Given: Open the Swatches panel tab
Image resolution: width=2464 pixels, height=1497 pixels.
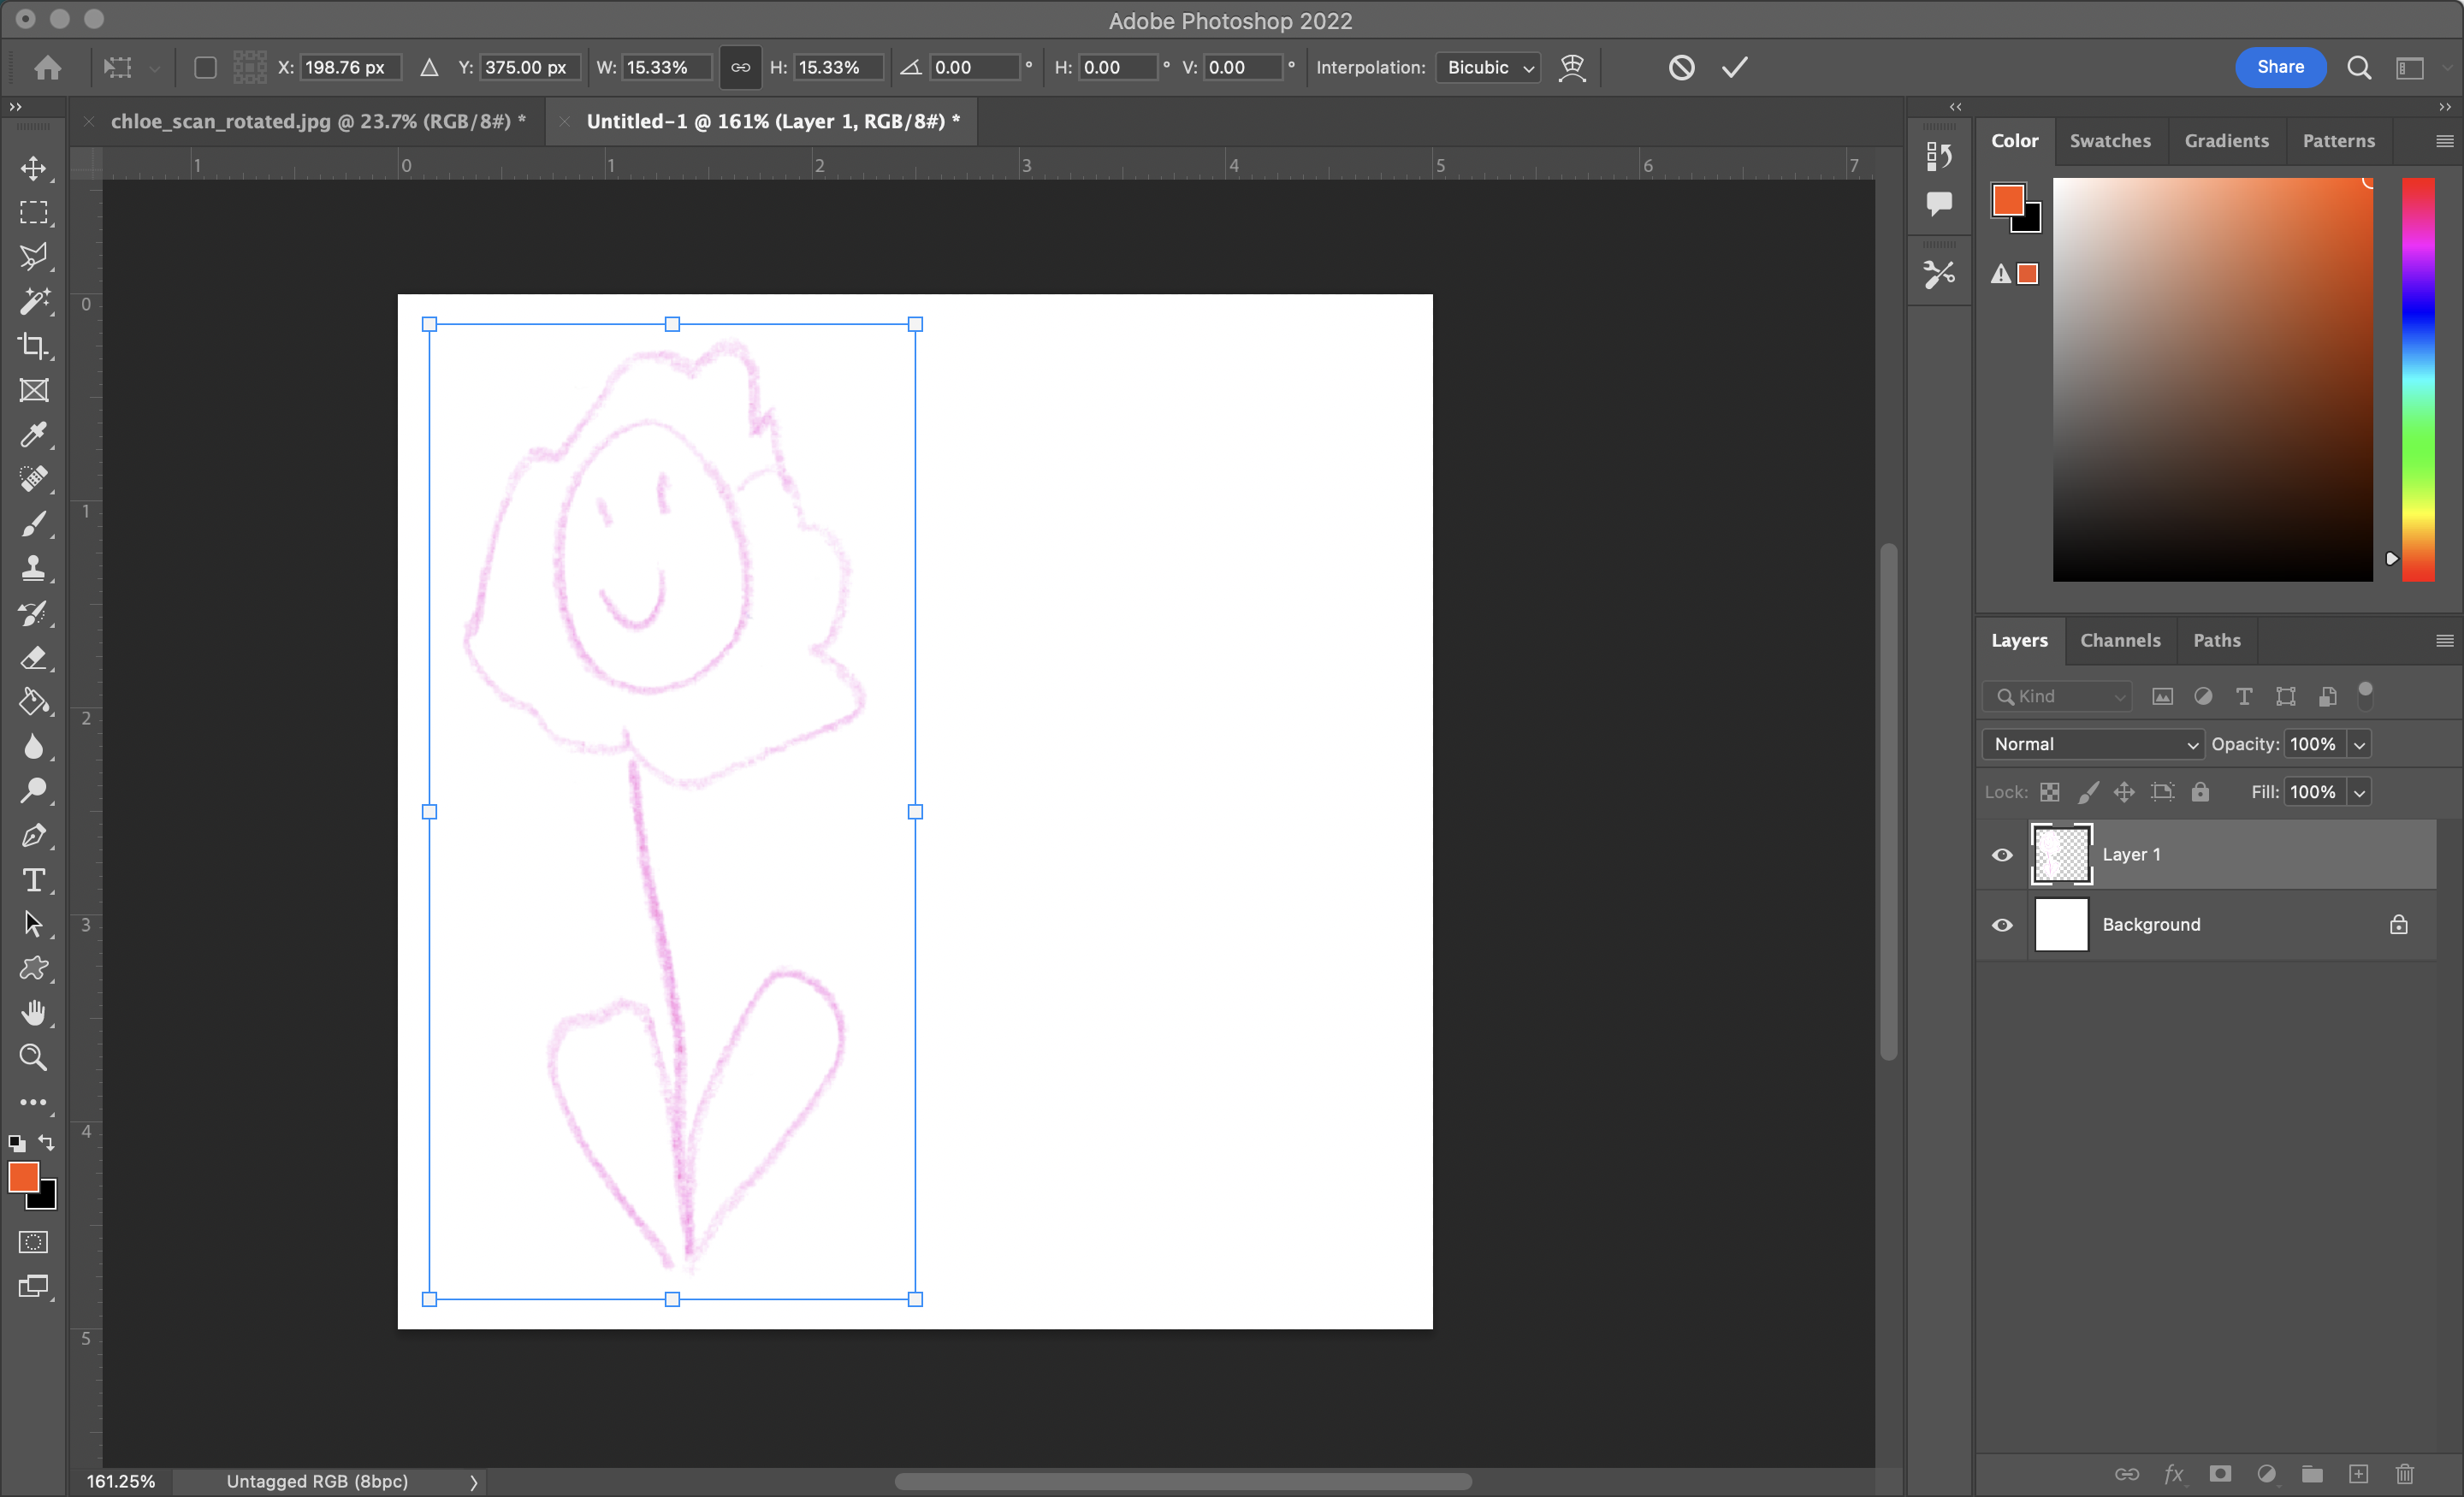Looking at the screenshot, I should pyautogui.click(x=2110, y=141).
